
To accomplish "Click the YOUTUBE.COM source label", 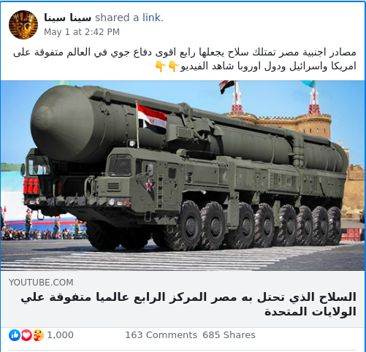I will pos(41,283).
